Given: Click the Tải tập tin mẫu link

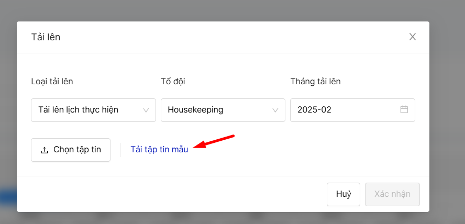Looking at the screenshot, I should (159, 150).
